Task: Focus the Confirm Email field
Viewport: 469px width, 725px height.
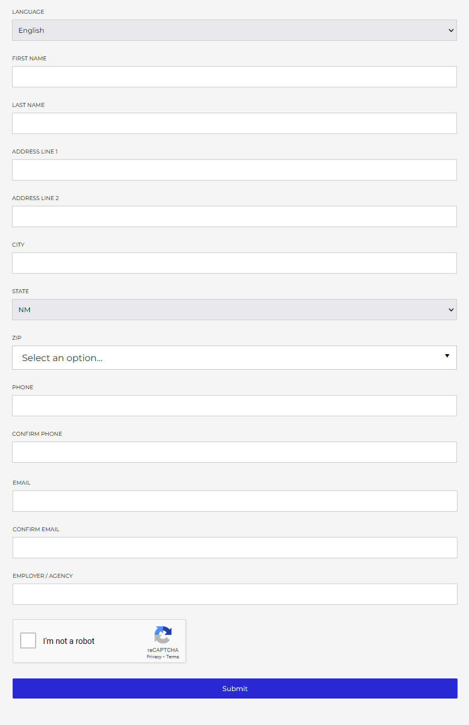Action: pos(235,547)
